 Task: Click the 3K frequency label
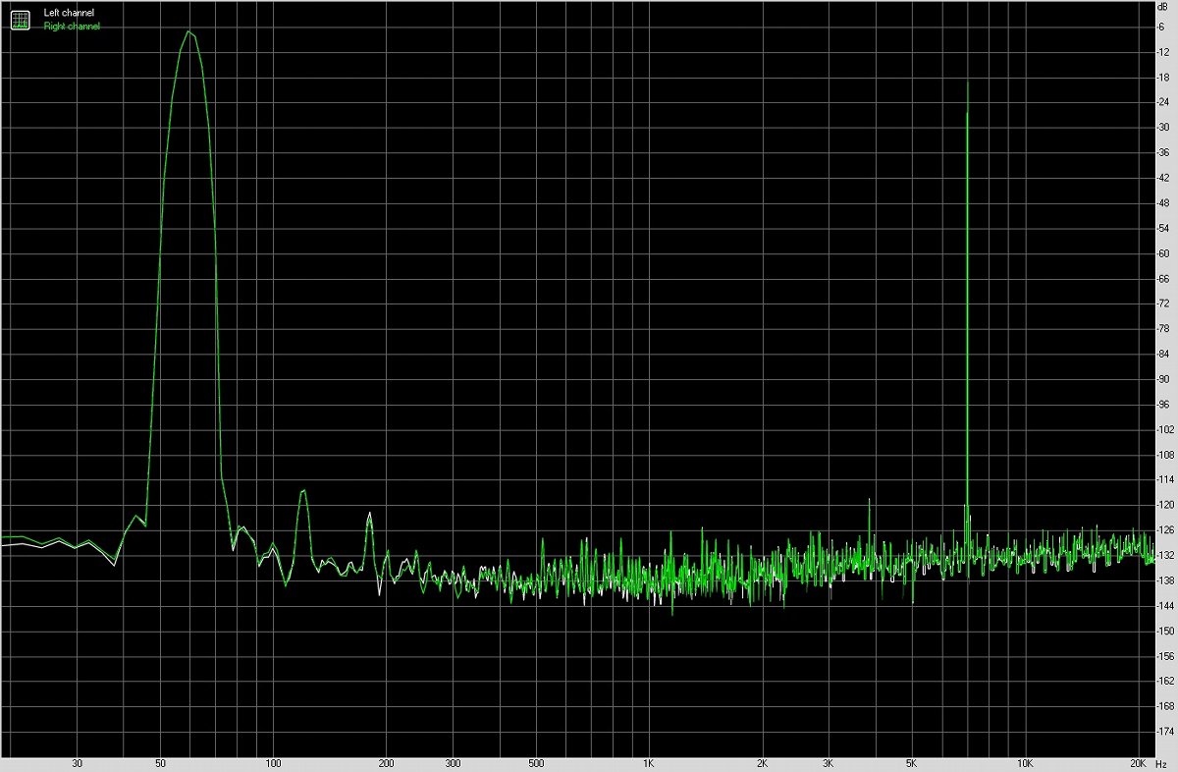[828, 763]
